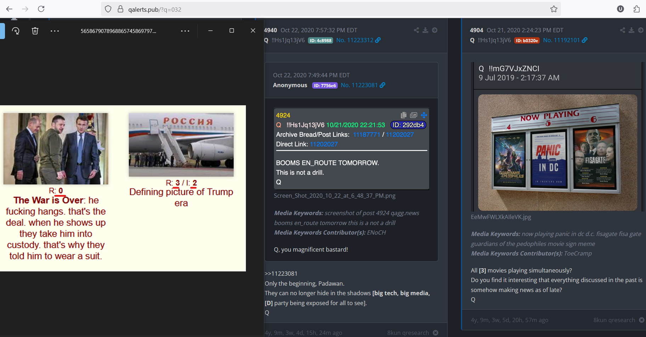Follow archive link 11187771
Screen dimensions: 646x337
[x=366, y=135]
